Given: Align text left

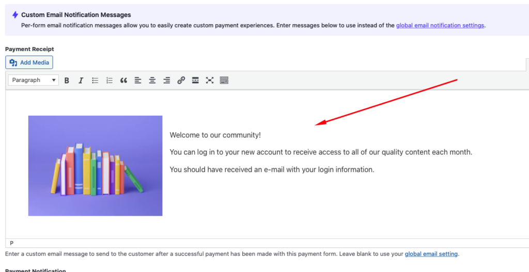Looking at the screenshot, I should click(x=138, y=81).
